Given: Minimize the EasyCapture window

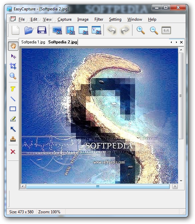Looking at the screenshot, I should (157, 7).
